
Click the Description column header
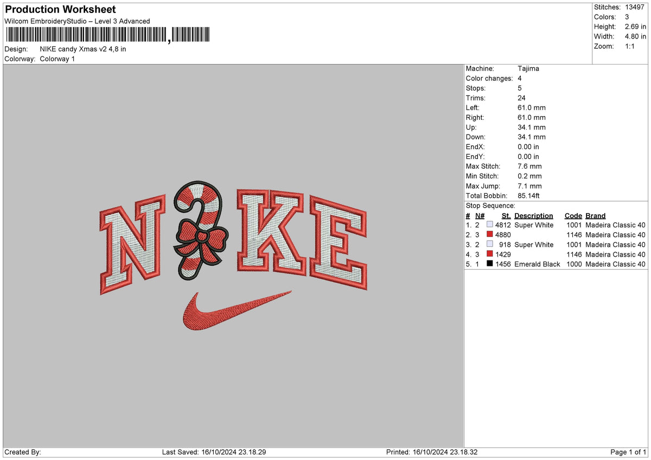coord(534,215)
